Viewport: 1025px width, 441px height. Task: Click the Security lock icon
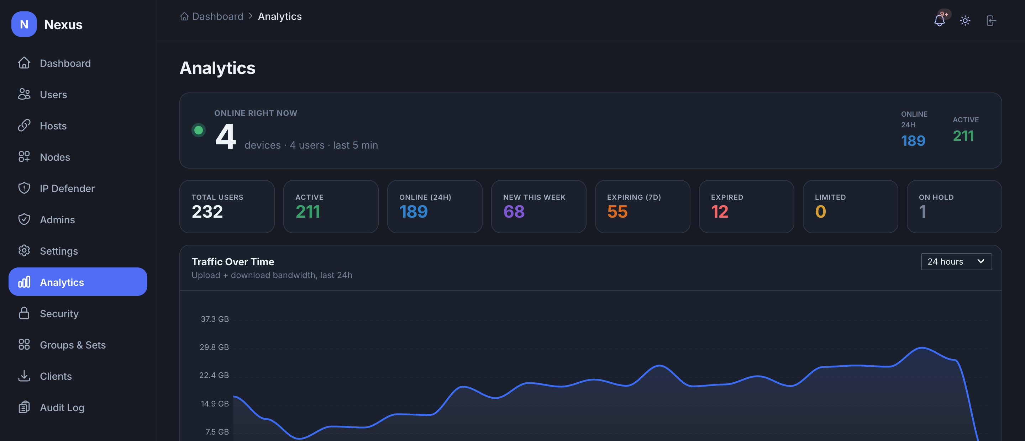click(24, 313)
